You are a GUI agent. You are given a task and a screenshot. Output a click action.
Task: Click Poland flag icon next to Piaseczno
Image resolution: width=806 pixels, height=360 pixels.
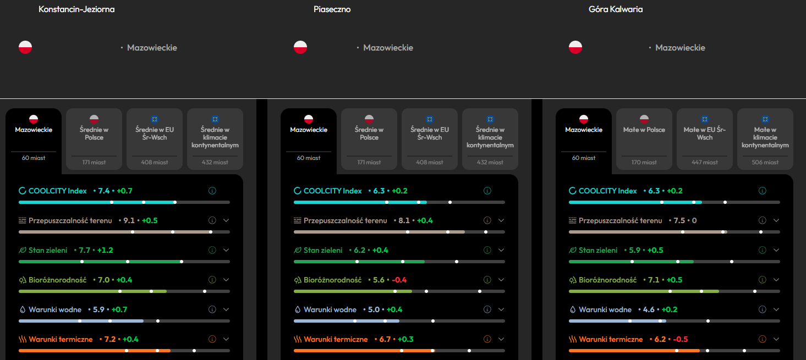point(300,47)
